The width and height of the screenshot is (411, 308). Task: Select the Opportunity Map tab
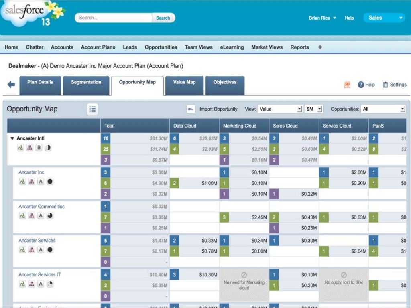137,85
